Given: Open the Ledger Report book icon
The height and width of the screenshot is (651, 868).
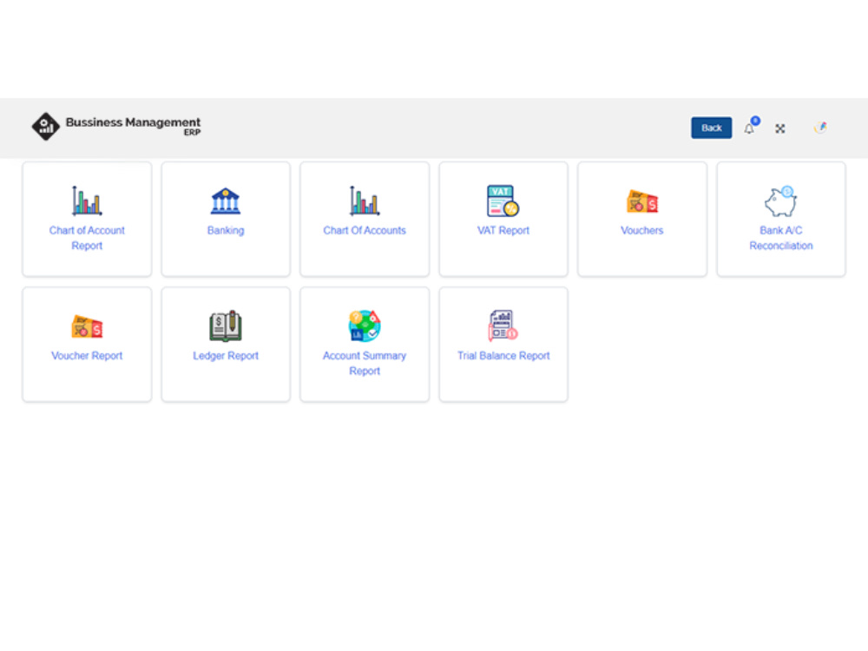Looking at the screenshot, I should [226, 325].
